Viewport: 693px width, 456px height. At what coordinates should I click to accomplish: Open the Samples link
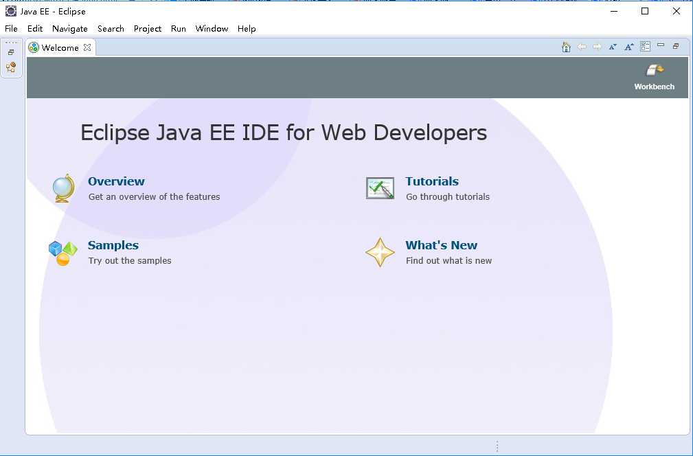coord(113,245)
